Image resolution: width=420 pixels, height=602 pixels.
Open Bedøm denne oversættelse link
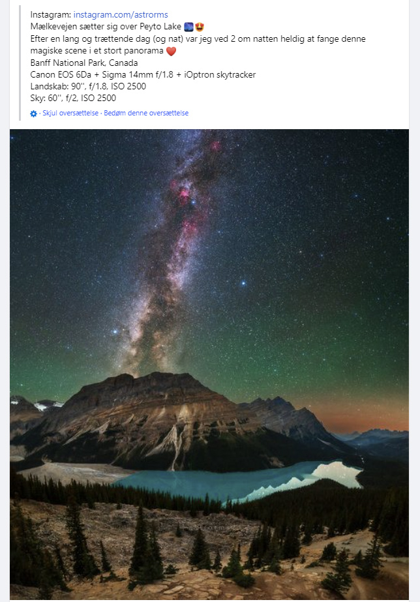[x=146, y=113]
